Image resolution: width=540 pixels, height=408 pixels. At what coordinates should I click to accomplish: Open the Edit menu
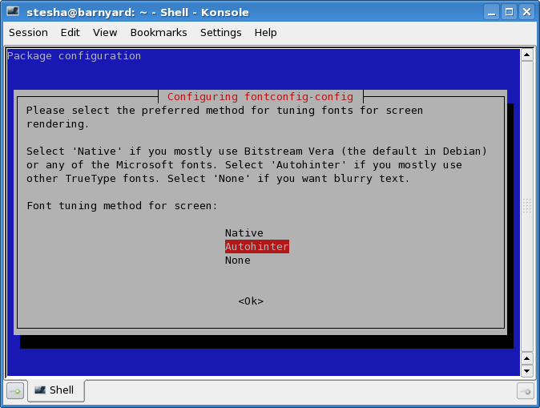coord(70,32)
